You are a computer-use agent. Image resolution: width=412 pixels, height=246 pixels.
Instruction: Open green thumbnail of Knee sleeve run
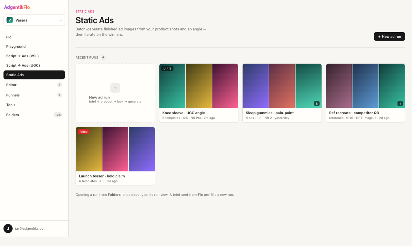(172, 86)
